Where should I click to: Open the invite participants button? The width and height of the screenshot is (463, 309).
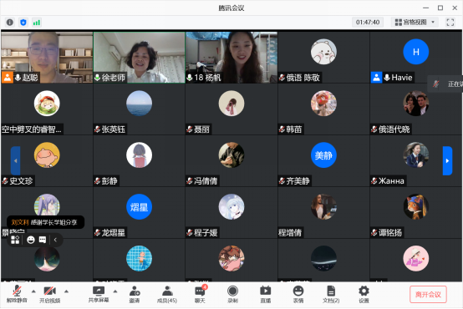point(135,294)
